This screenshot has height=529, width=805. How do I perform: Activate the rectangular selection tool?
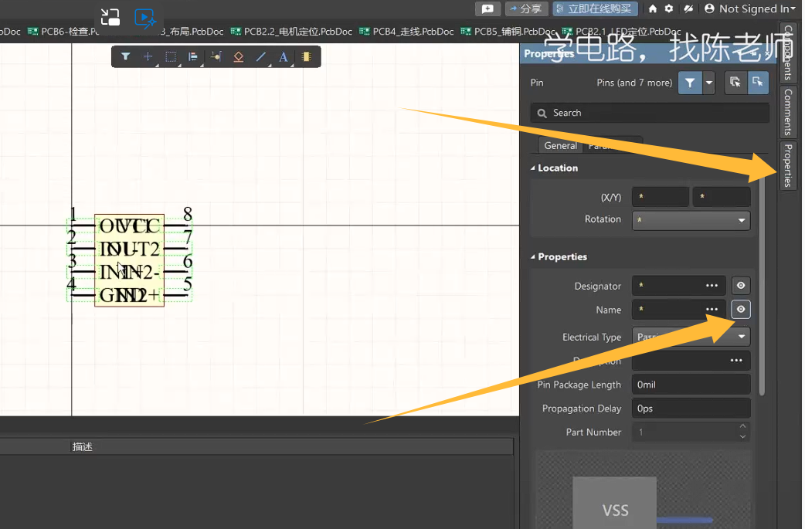pos(171,56)
